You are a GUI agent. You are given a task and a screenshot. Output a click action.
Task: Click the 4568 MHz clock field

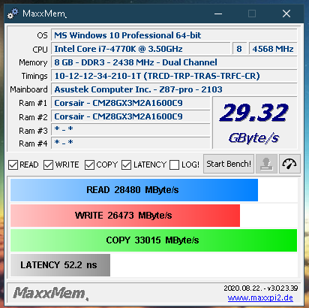[x=273, y=49]
